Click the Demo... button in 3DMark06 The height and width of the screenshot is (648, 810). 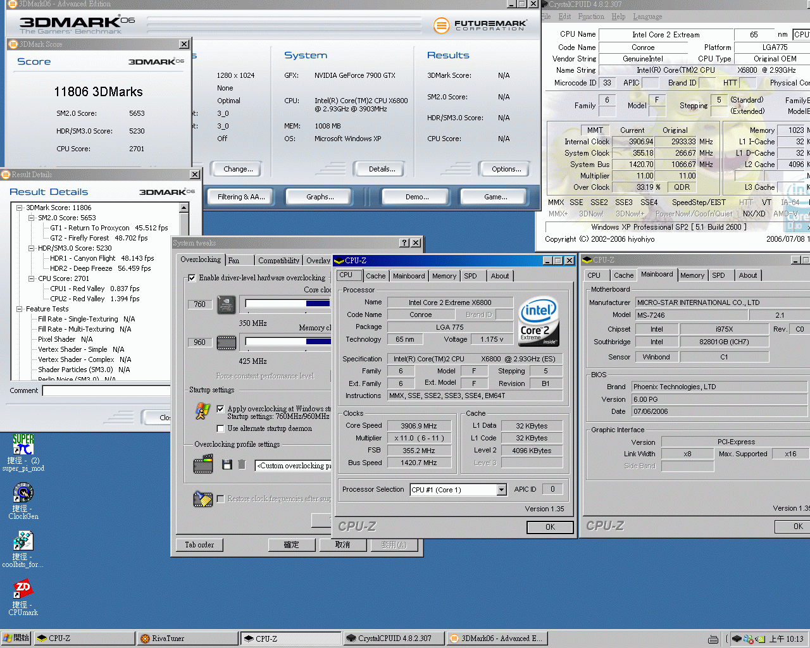[417, 197]
